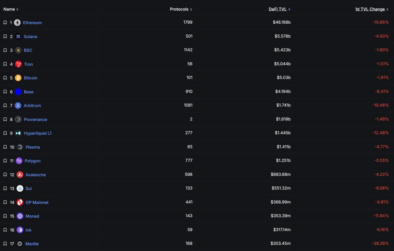The width and height of the screenshot is (394, 251).
Task: Click the Solana chain logo icon
Action: pos(18,37)
